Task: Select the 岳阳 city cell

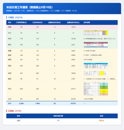Action: point(10,73)
